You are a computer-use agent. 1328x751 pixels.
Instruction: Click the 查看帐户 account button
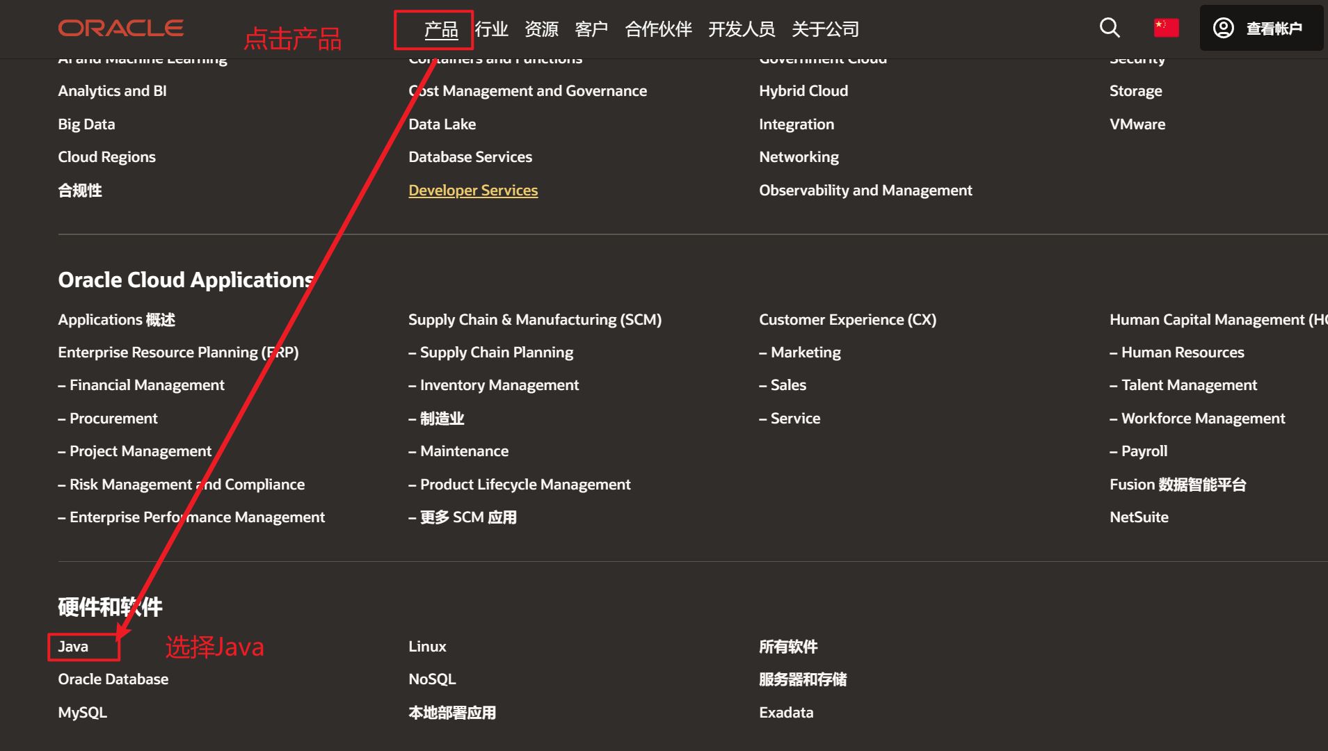[x=1261, y=28]
